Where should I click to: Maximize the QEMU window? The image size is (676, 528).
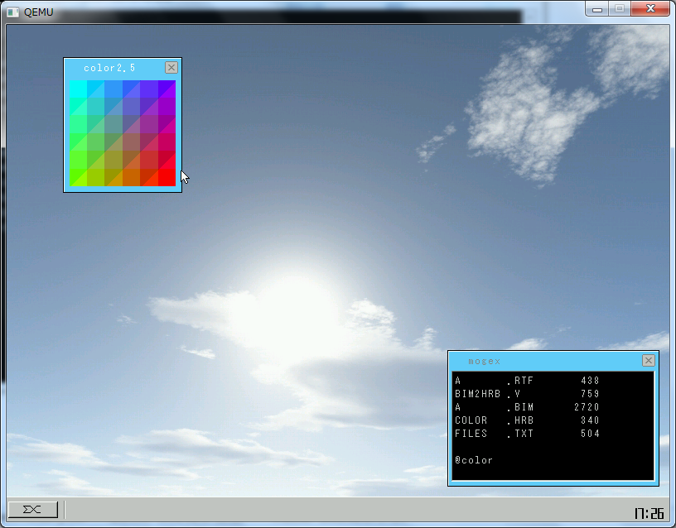point(619,9)
